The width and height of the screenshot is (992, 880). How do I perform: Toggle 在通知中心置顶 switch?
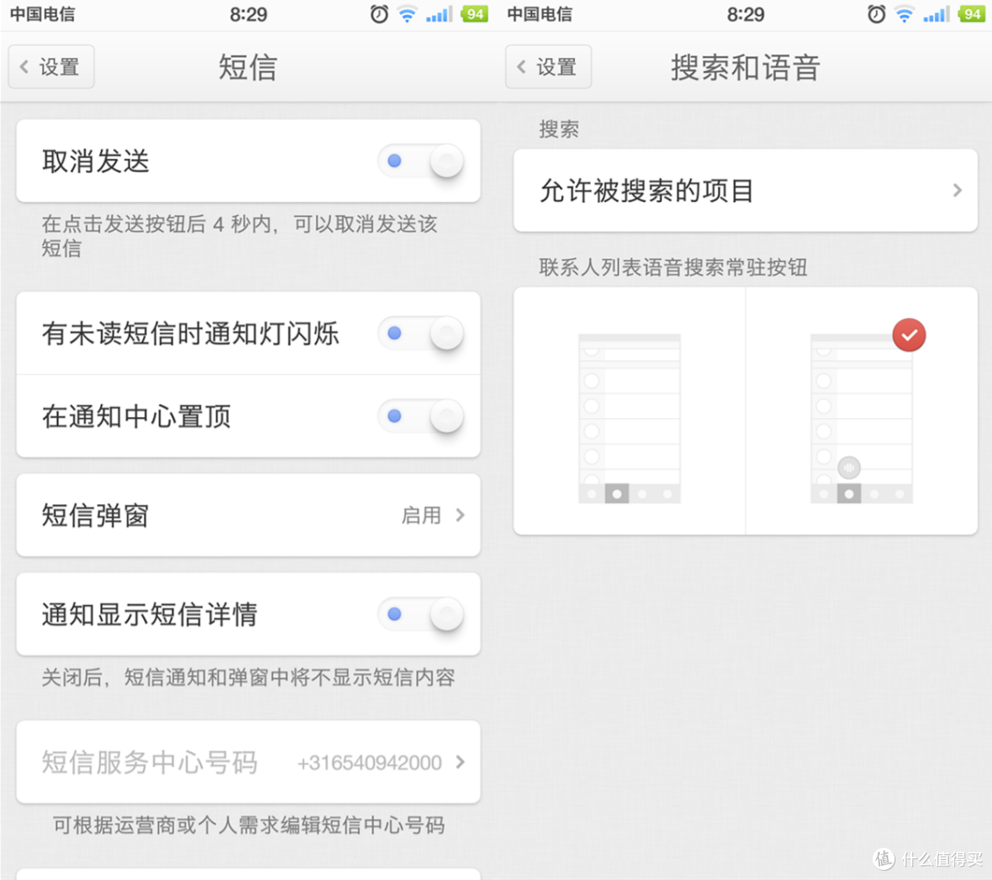[421, 416]
